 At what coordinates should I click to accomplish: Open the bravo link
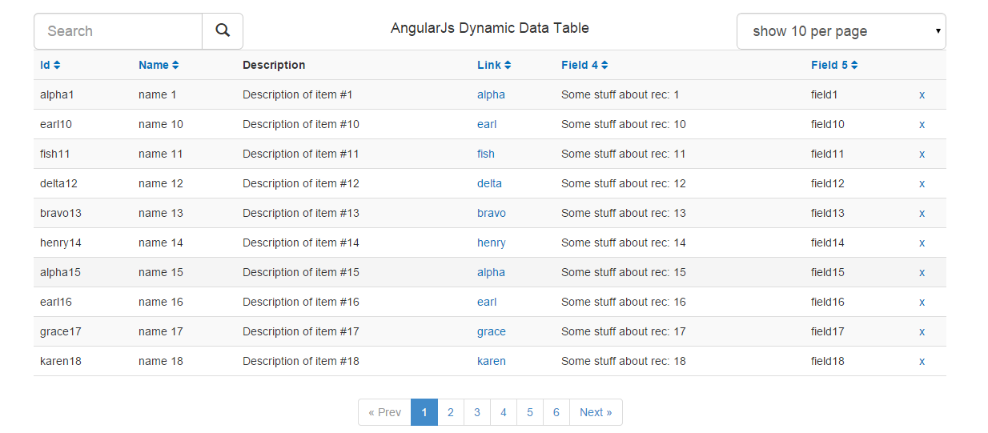click(492, 213)
